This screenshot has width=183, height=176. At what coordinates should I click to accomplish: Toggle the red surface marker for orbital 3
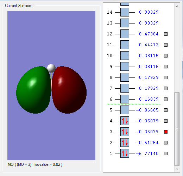click(166, 132)
